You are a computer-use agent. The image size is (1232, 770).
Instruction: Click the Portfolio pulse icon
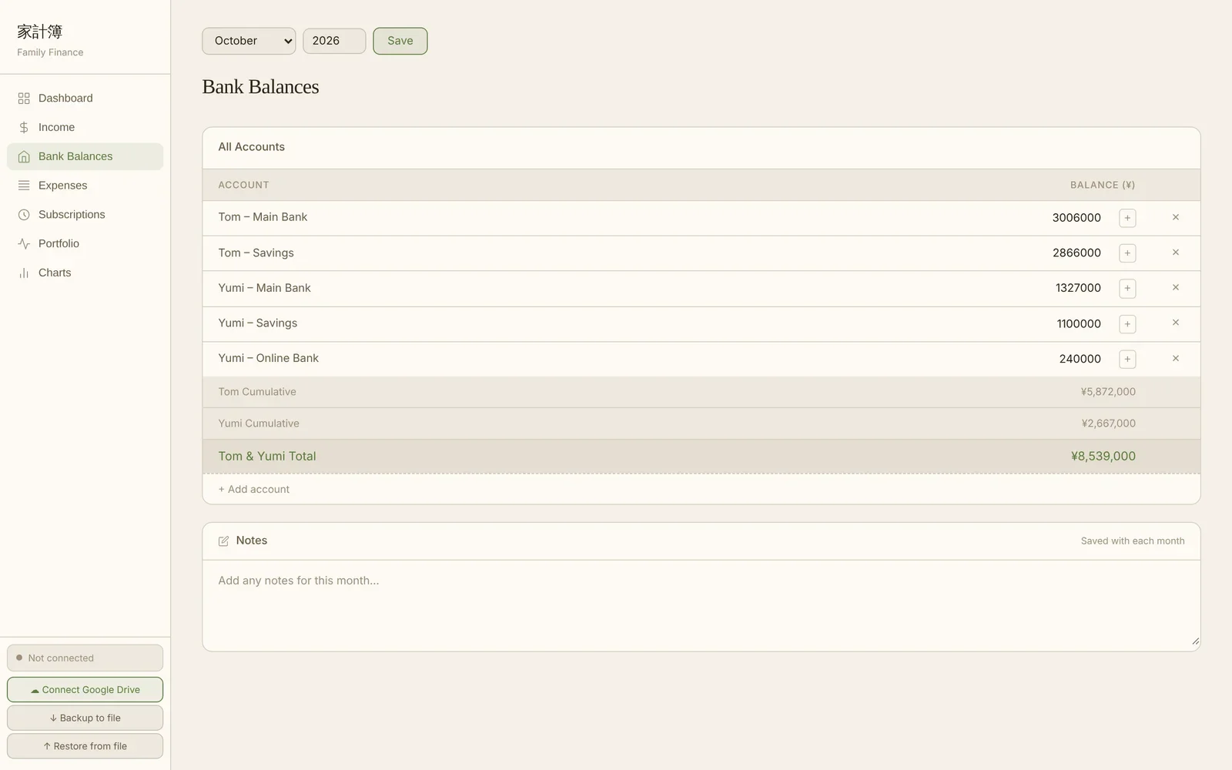pos(24,244)
